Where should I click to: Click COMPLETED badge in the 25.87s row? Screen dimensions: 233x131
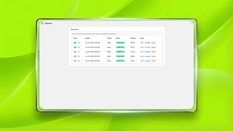click(x=120, y=47)
